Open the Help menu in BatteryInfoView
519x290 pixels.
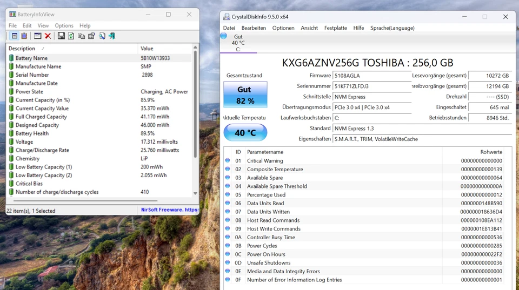click(x=85, y=25)
